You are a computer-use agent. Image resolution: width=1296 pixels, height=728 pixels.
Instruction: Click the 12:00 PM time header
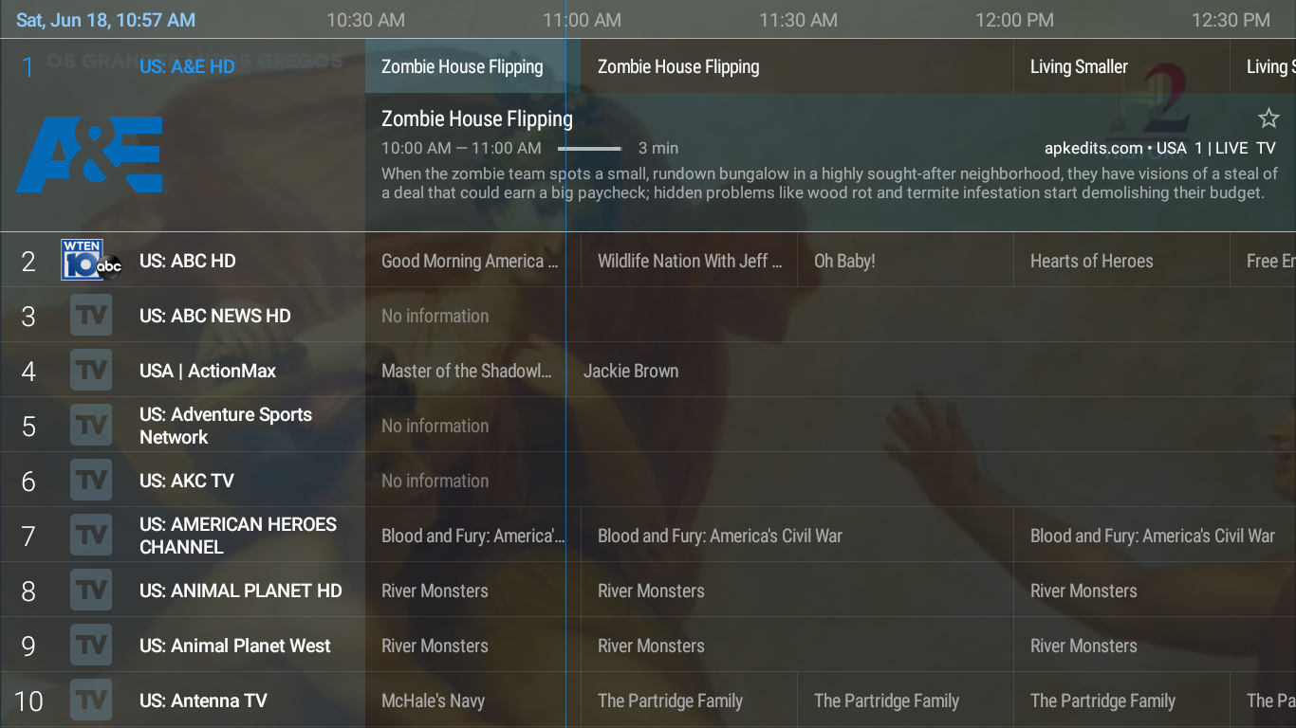(x=1014, y=20)
